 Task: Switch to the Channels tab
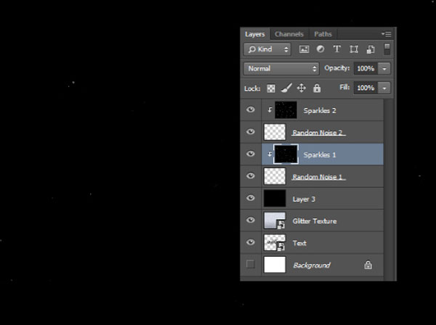[x=289, y=34]
